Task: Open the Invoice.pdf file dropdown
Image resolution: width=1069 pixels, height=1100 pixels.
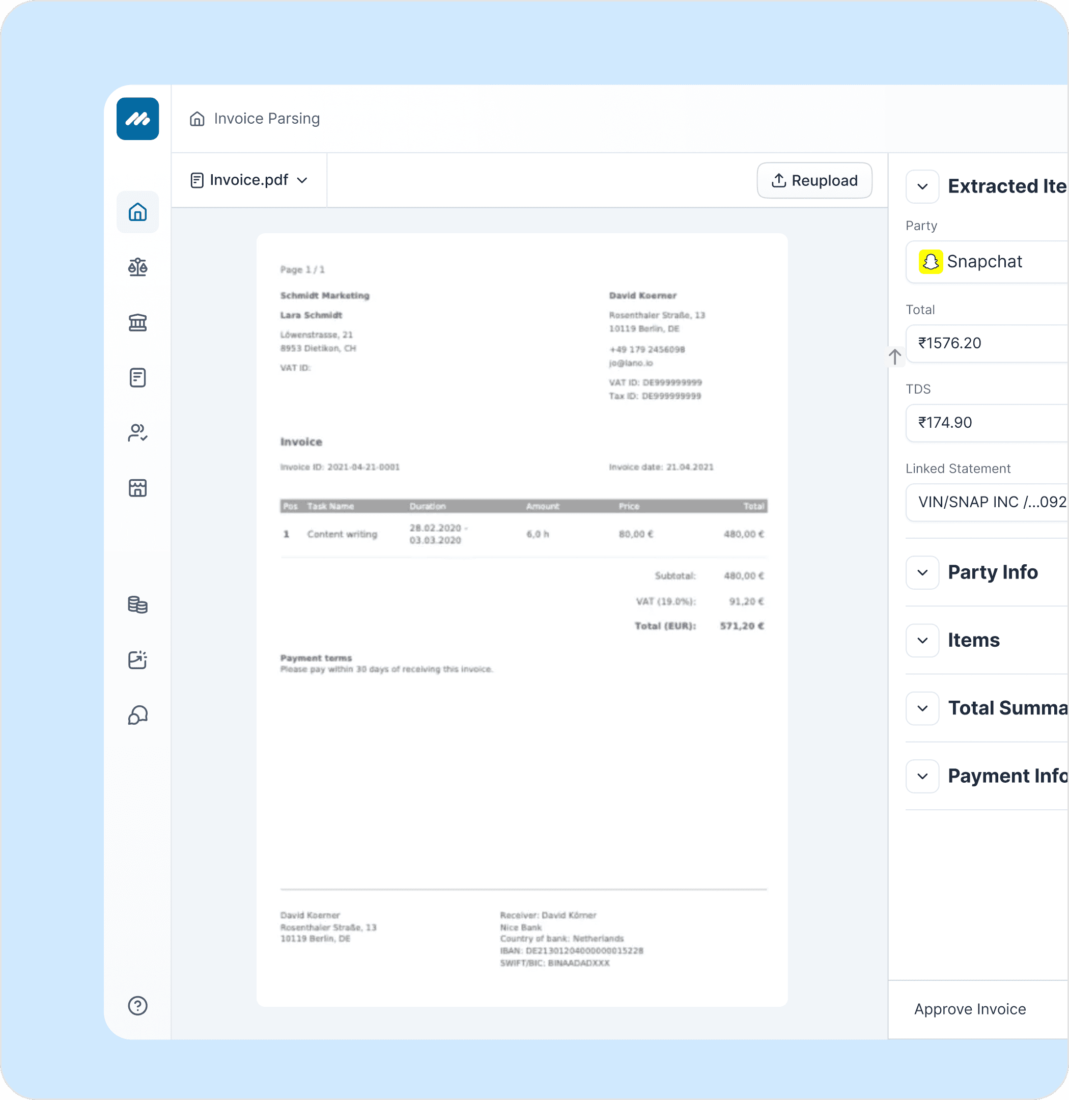Action: [249, 180]
